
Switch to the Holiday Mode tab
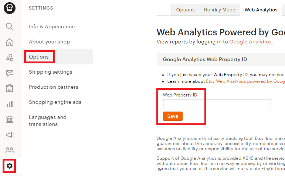tap(219, 10)
